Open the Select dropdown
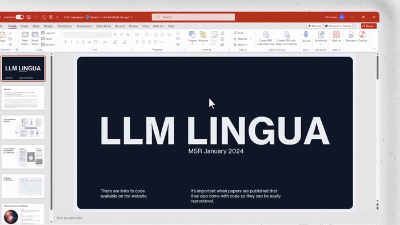Image resolution: width=400 pixels, height=225 pixels. pyautogui.click(x=241, y=45)
